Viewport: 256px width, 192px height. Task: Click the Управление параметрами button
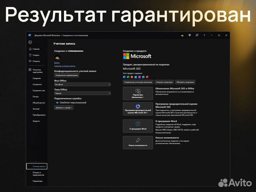66,75
